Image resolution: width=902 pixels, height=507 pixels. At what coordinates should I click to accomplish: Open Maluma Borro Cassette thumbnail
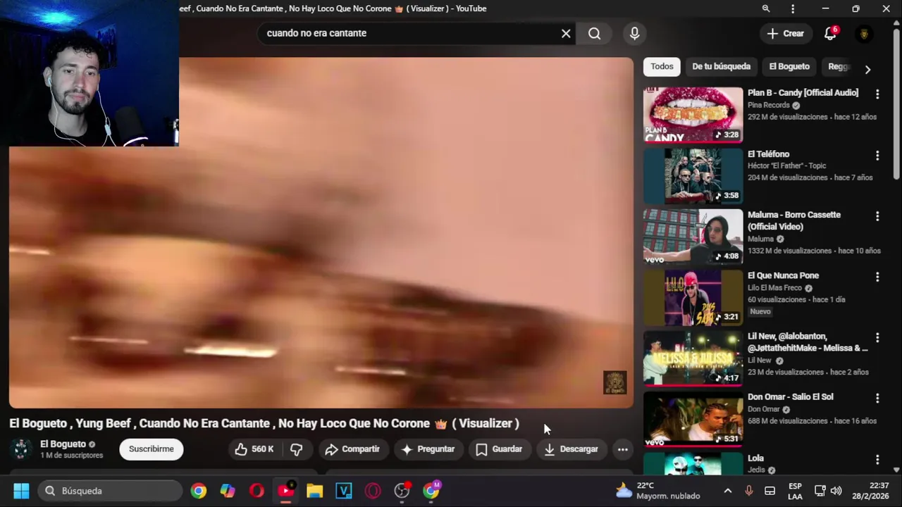tap(693, 236)
